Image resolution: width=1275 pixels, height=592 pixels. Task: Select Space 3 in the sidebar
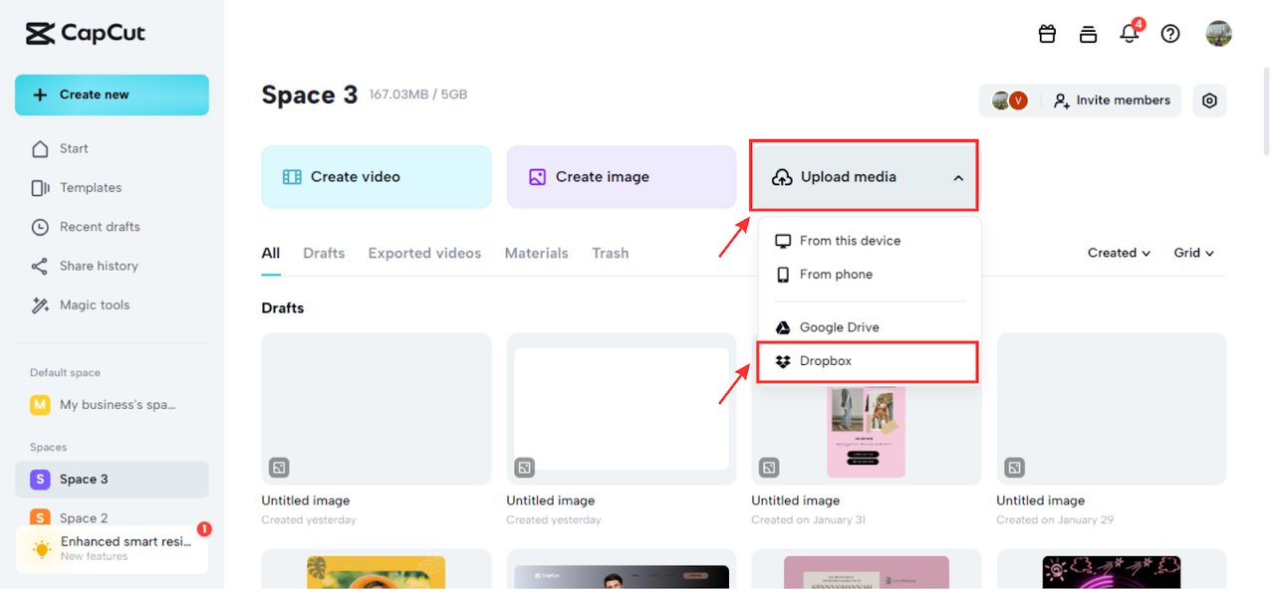click(112, 480)
